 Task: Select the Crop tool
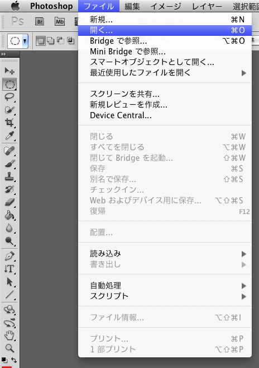point(9,123)
